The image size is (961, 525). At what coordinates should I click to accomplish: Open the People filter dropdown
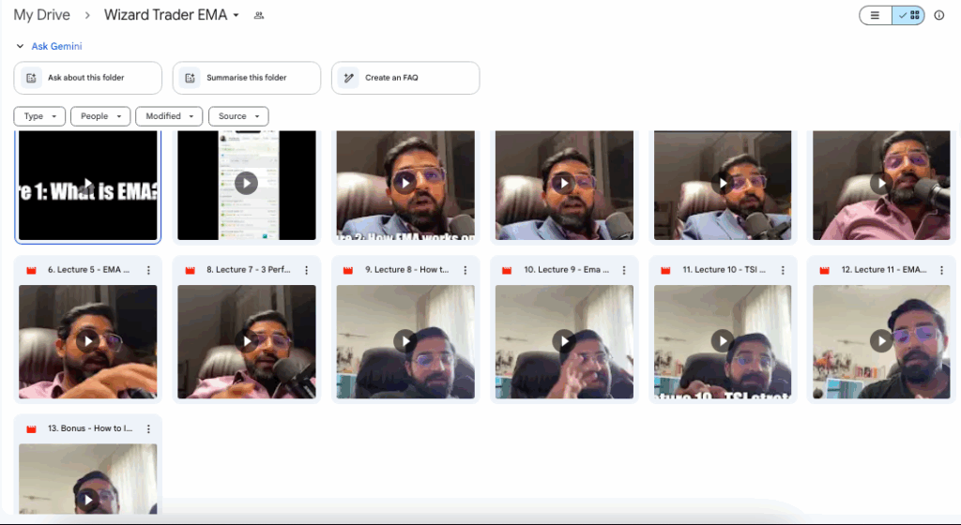point(100,116)
